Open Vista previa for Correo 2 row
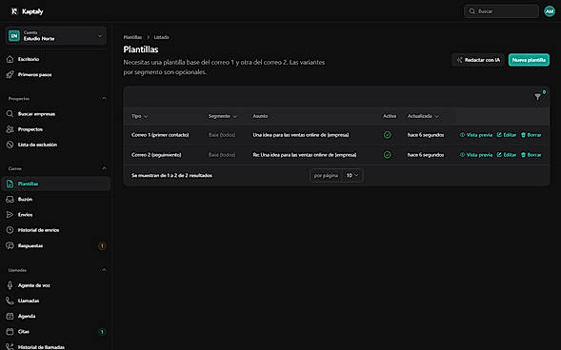 pos(476,155)
